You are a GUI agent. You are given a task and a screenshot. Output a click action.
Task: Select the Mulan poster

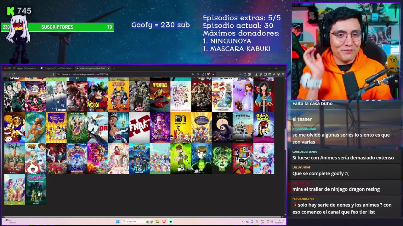tap(264, 96)
